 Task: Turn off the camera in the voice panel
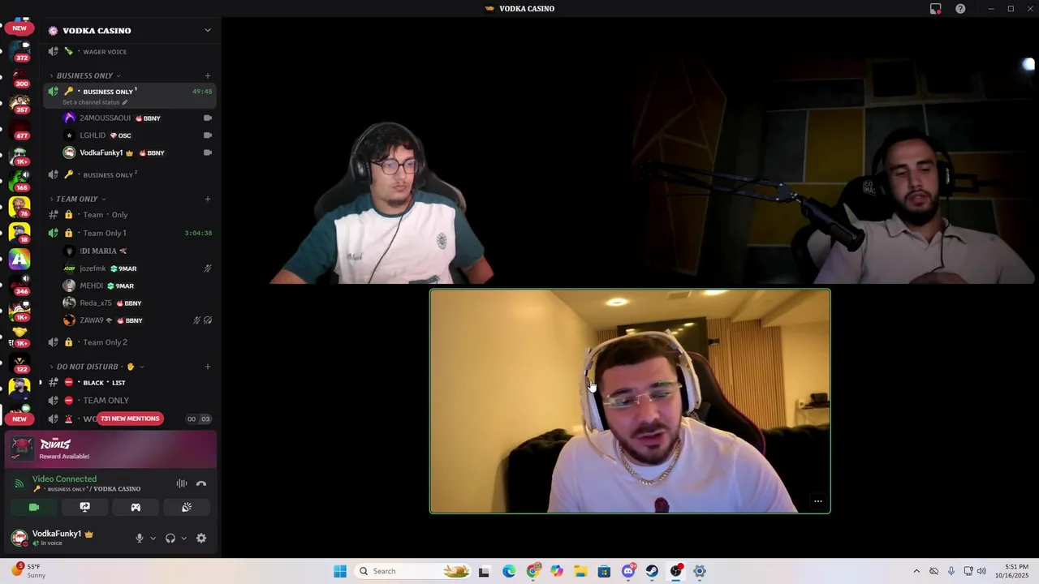click(34, 507)
